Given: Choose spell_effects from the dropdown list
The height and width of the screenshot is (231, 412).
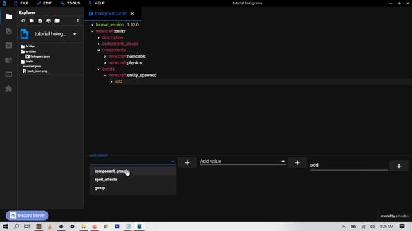Looking at the screenshot, I should click(133, 180).
